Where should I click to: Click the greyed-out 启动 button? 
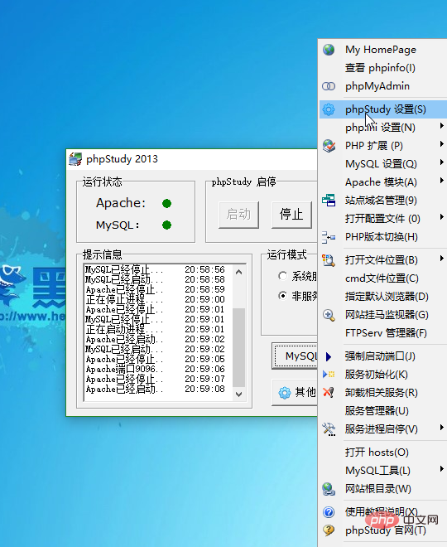point(238,215)
